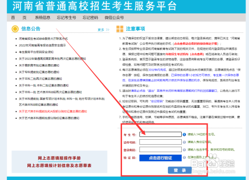Open notice 关于2022年普通高招高职高专批再次征集志愿的通知

52,59
